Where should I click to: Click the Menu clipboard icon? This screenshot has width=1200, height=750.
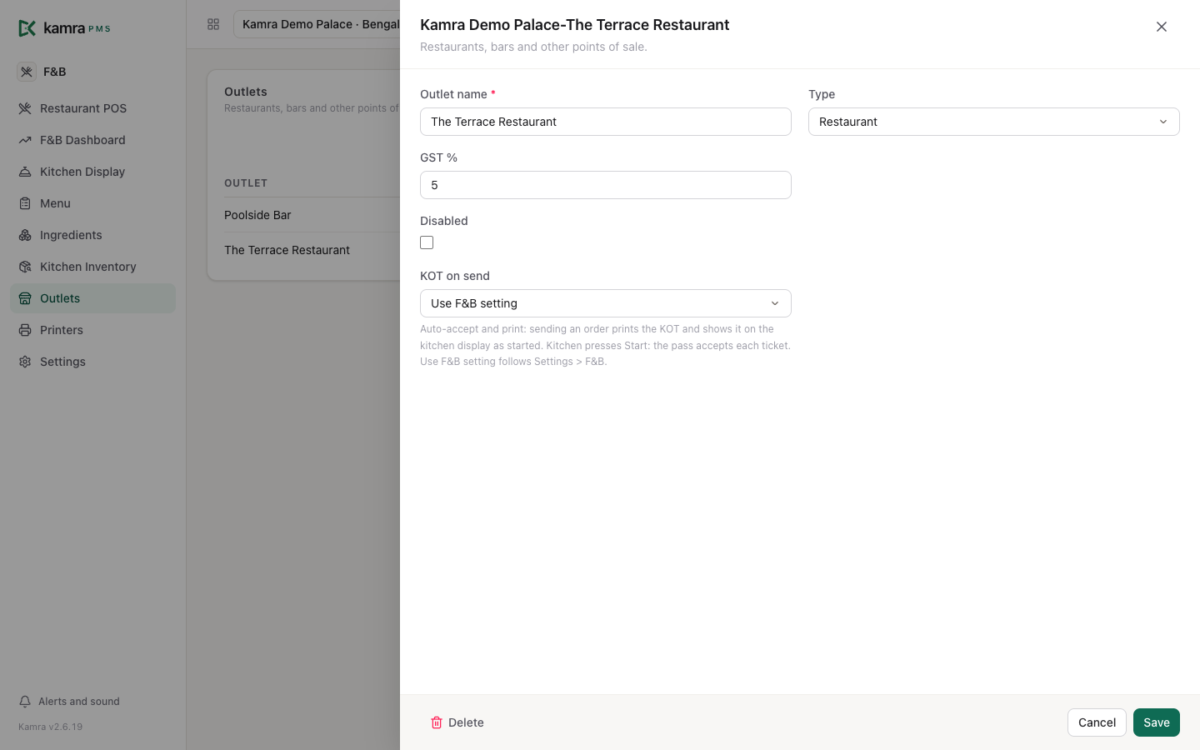coord(25,203)
